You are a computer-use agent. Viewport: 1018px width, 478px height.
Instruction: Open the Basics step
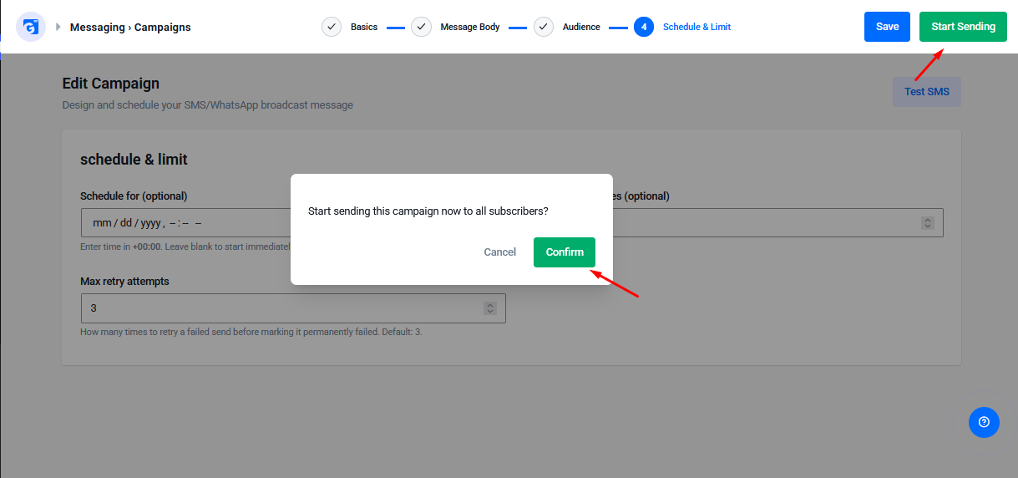(x=364, y=27)
